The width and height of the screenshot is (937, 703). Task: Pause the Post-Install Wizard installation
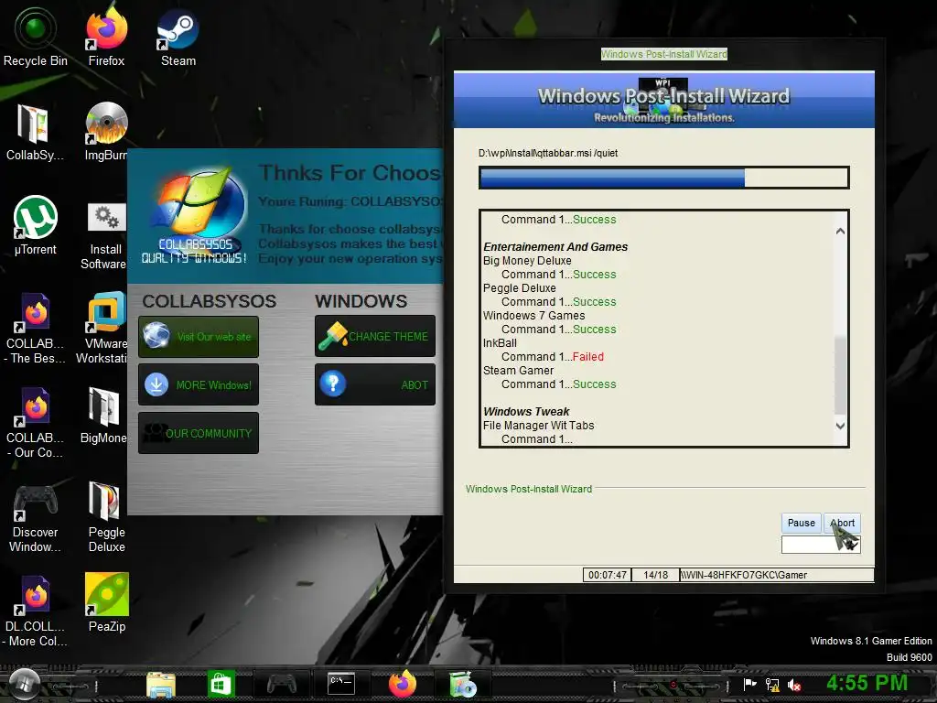click(801, 523)
